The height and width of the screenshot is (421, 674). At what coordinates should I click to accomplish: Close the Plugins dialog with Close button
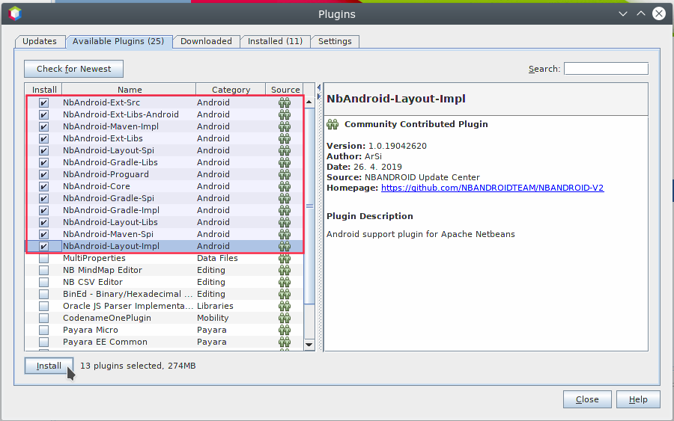click(x=587, y=399)
